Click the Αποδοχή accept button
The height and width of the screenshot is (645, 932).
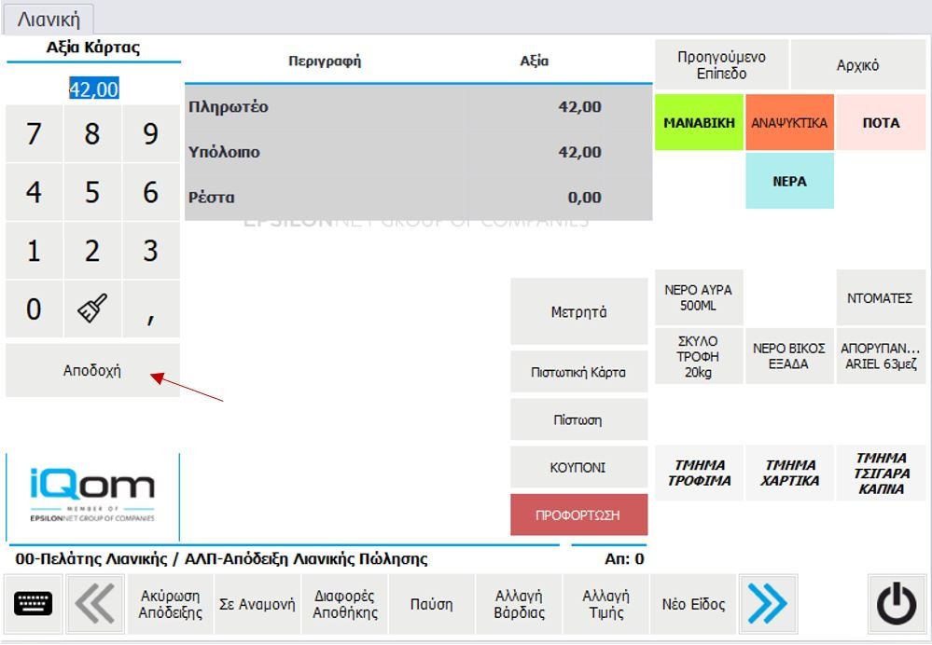point(92,370)
